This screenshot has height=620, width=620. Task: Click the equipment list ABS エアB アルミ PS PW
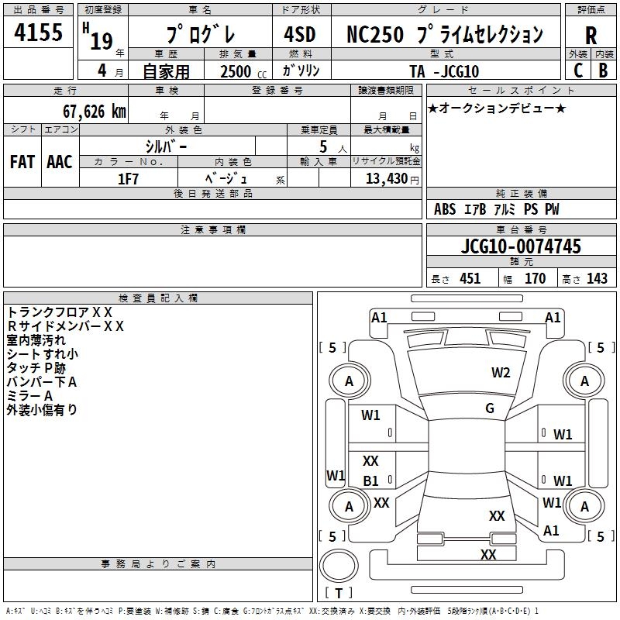tap(497, 209)
